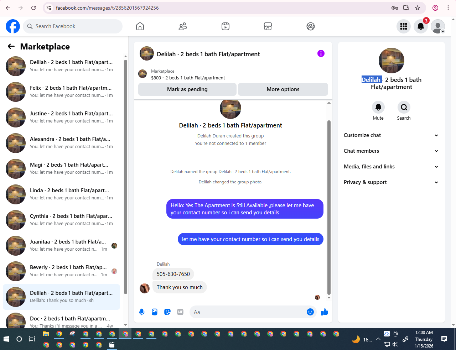Expand Customize chat section
The height and width of the screenshot is (350, 456).
click(391, 135)
